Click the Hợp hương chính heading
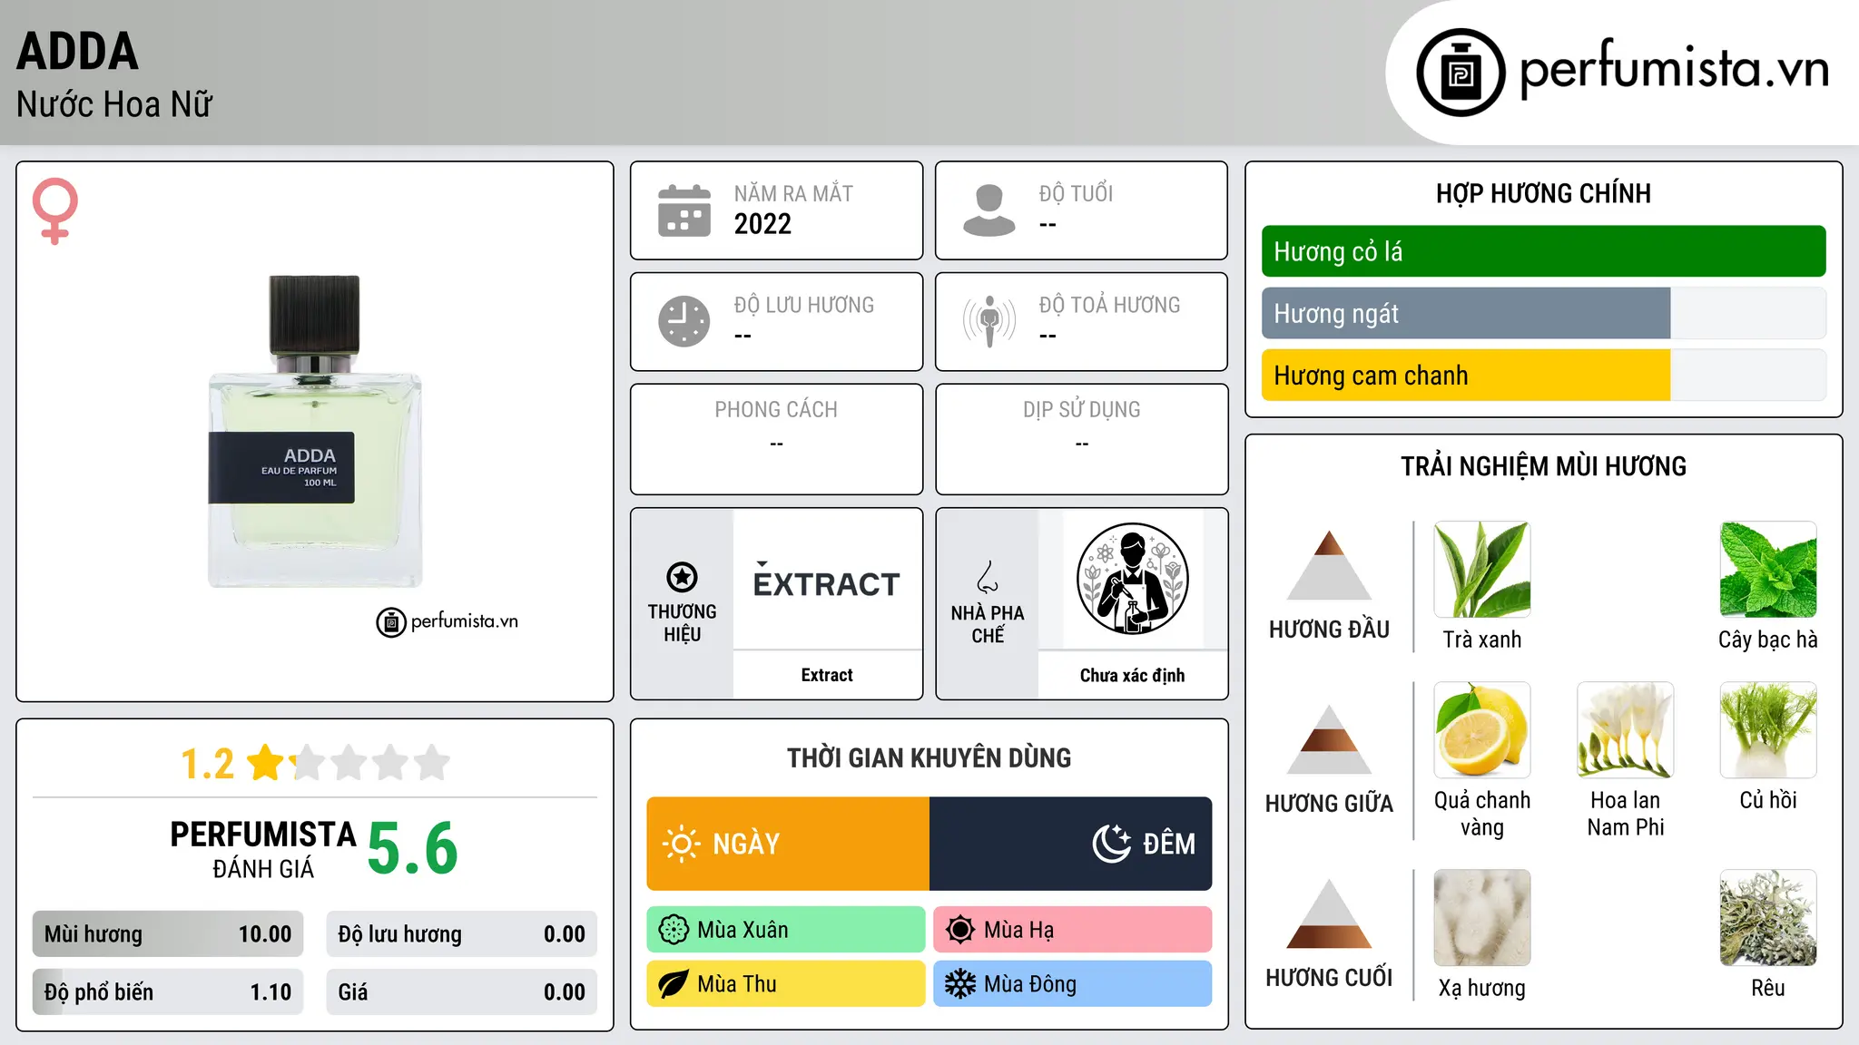The image size is (1859, 1045). (x=1544, y=193)
